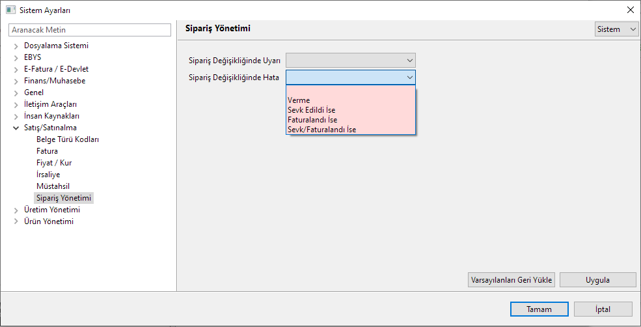The width and height of the screenshot is (641, 327).
Task: Expand the Dosyalama Sistemi tree node
Action: pyautogui.click(x=16, y=46)
